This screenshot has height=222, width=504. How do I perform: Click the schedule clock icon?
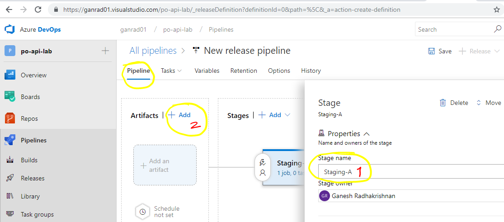tap(142, 212)
